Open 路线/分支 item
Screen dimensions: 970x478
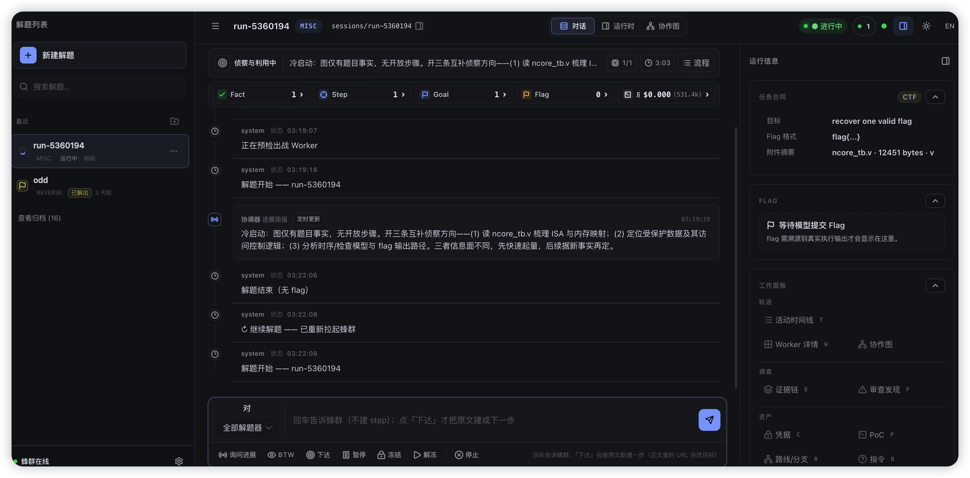click(x=791, y=459)
